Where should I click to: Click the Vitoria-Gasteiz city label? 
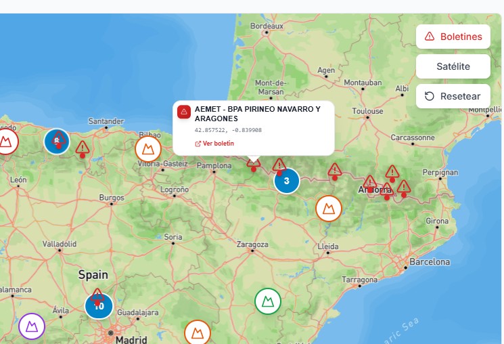coord(162,163)
